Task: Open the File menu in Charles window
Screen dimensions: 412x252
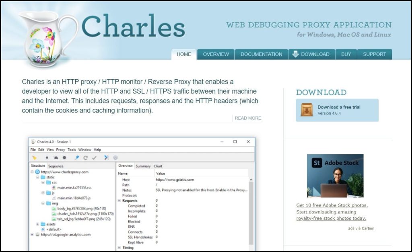Action: [x=33, y=150]
